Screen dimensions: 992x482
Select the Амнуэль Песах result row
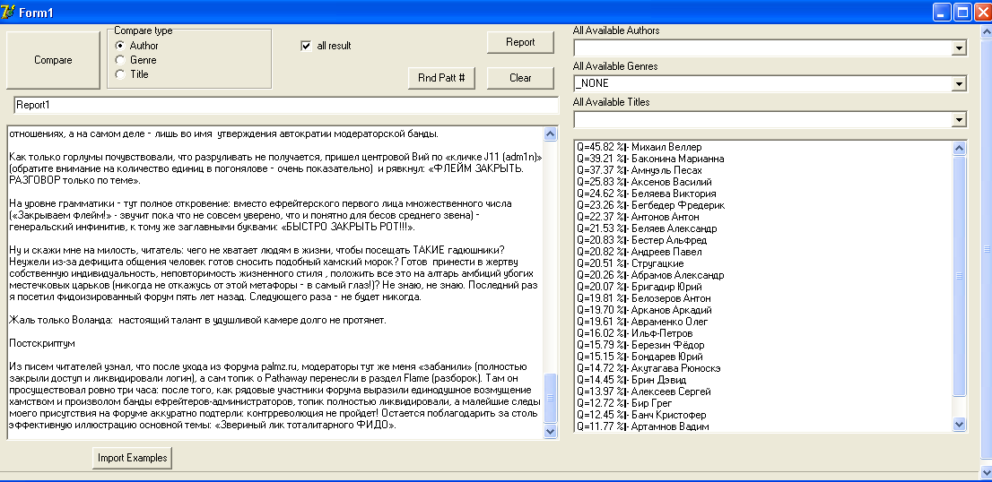point(763,170)
